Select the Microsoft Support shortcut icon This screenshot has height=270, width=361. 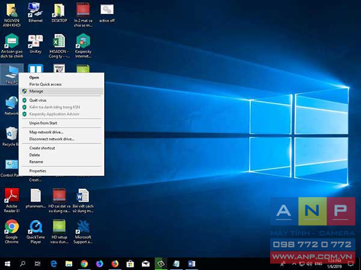83,232
